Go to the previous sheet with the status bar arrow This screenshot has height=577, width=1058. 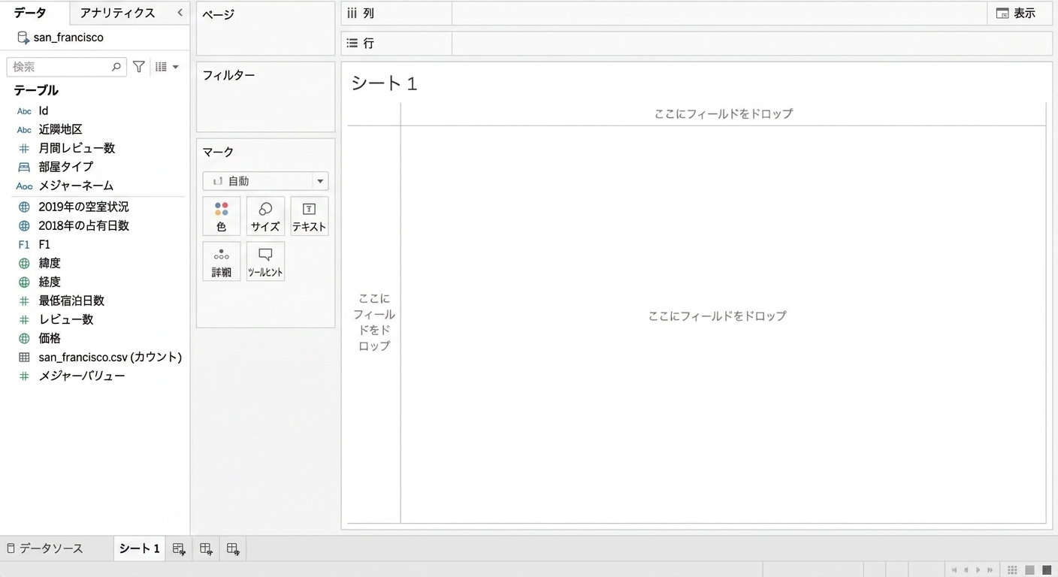(966, 570)
